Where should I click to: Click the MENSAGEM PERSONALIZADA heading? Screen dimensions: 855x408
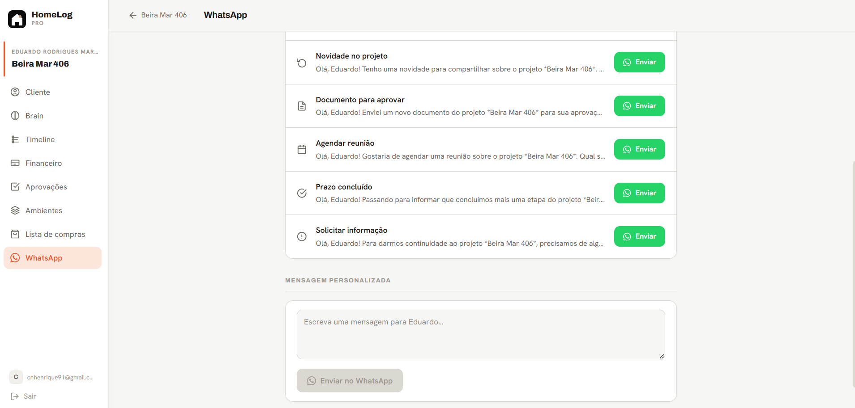click(338, 280)
